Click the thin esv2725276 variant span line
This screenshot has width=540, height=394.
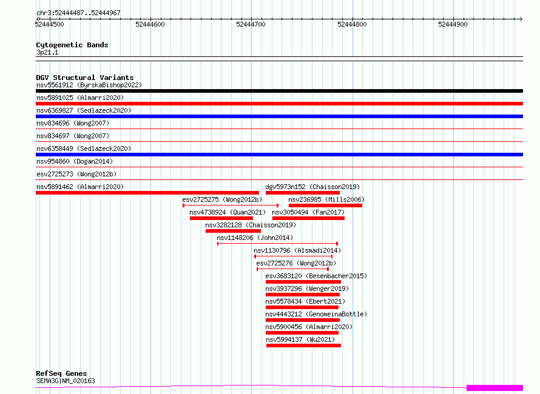coord(292,269)
